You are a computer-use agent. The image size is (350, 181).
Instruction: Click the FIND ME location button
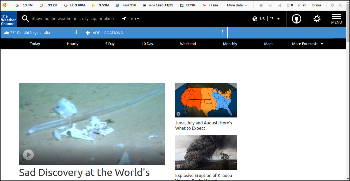click(x=131, y=19)
